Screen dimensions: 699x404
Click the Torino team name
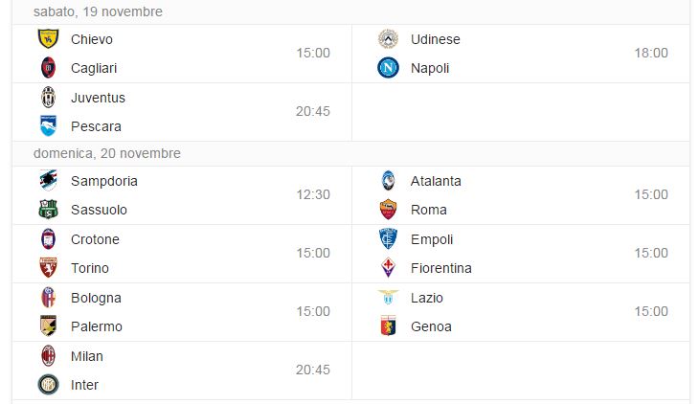tap(90, 268)
